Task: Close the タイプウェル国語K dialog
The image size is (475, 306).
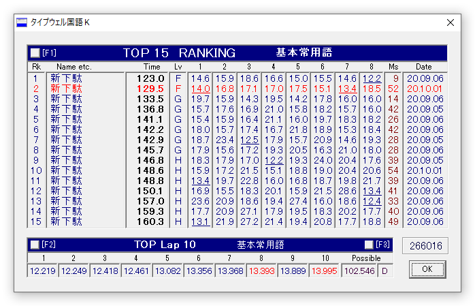Action: (x=451, y=22)
